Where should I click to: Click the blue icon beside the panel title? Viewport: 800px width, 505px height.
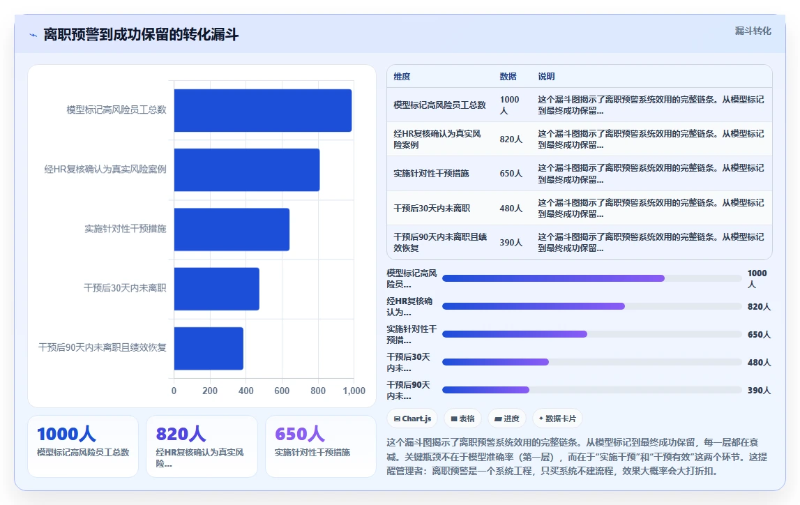(x=33, y=35)
